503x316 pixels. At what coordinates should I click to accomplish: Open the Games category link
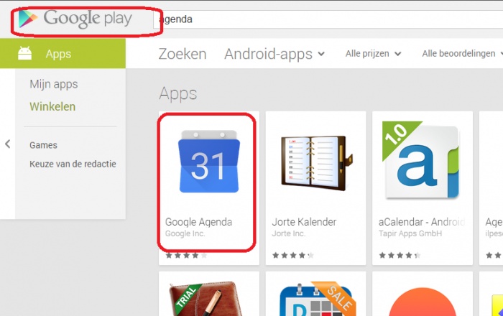(x=43, y=145)
